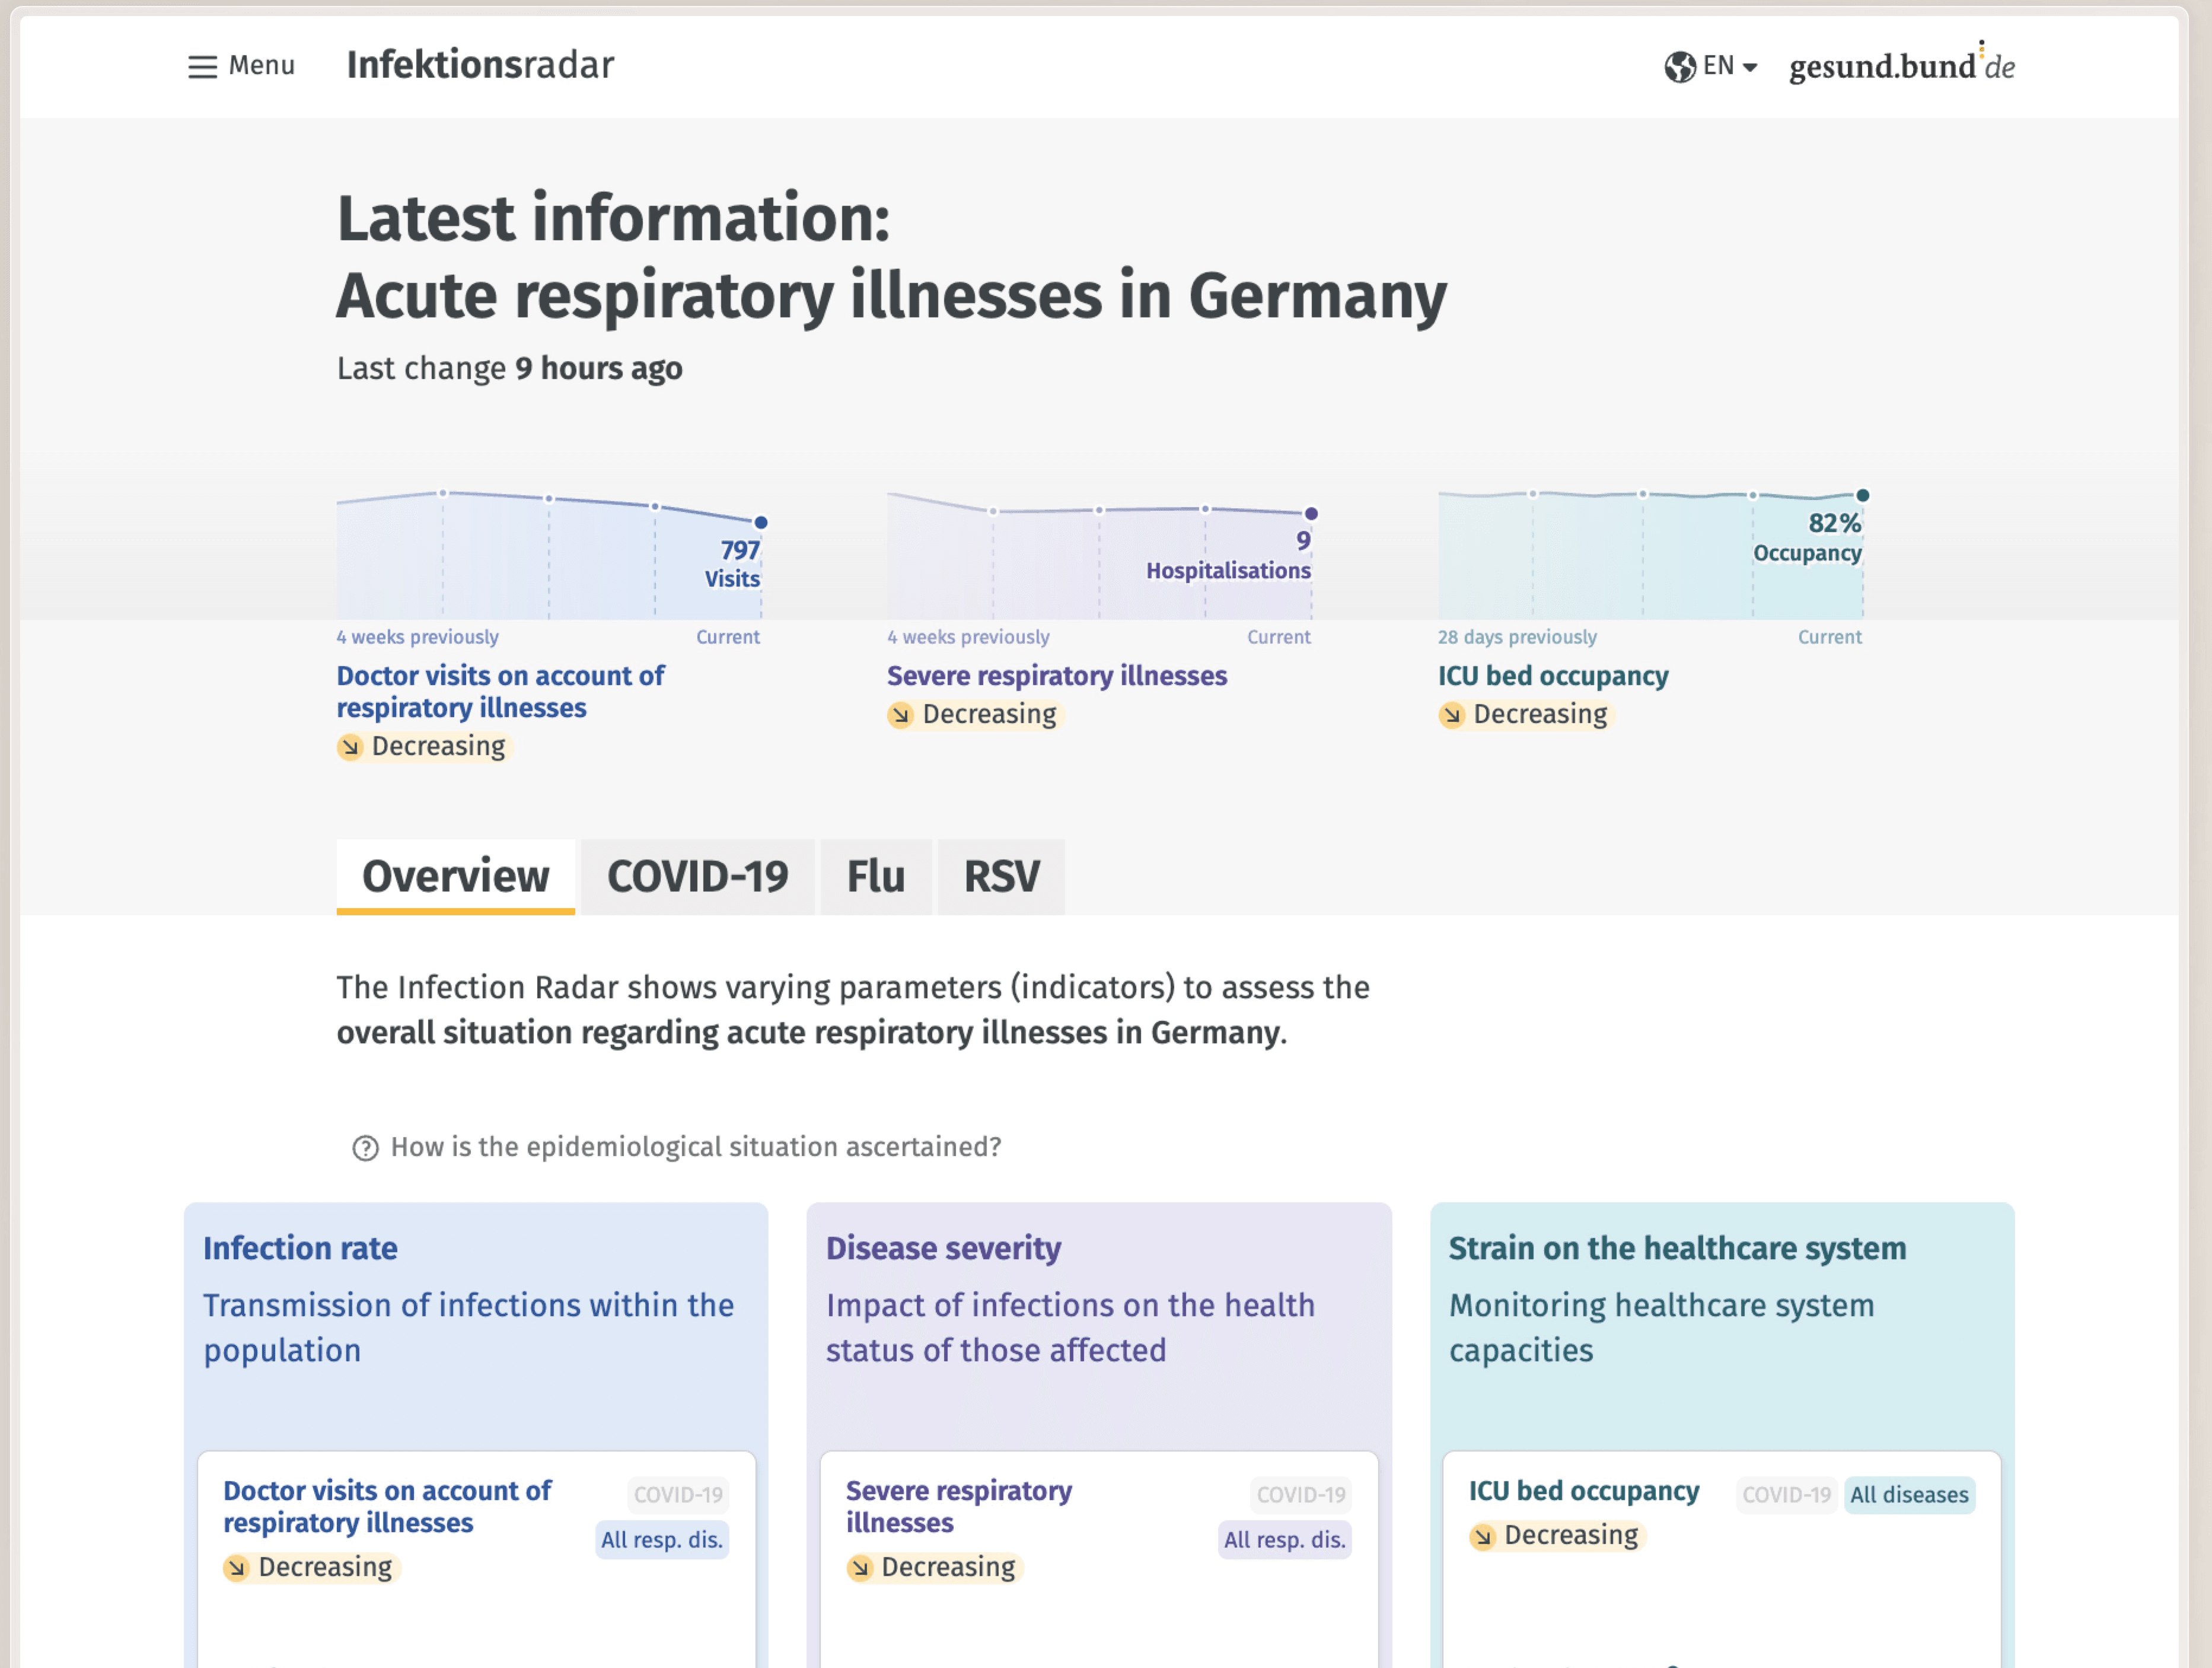Click current data point on Doctor visits chart
This screenshot has width=2212, height=1668.
coord(761,522)
